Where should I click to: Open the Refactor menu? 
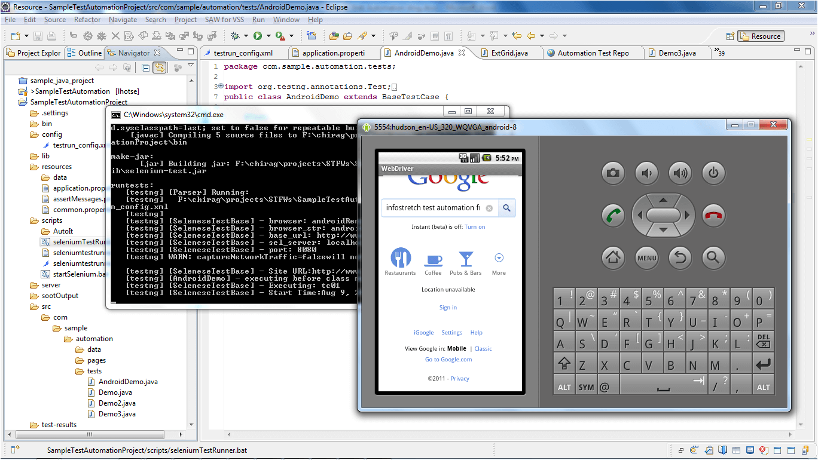pos(87,20)
